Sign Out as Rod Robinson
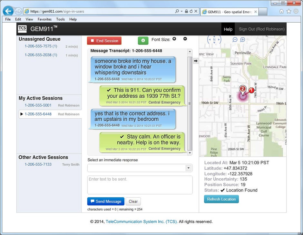The width and height of the screenshot is (303, 235). (x=261, y=29)
